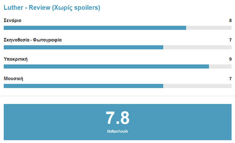This screenshot has height=143, width=235.
Task: Click the filled part of the Σενάριο bar
Action: pyautogui.click(x=95, y=28)
